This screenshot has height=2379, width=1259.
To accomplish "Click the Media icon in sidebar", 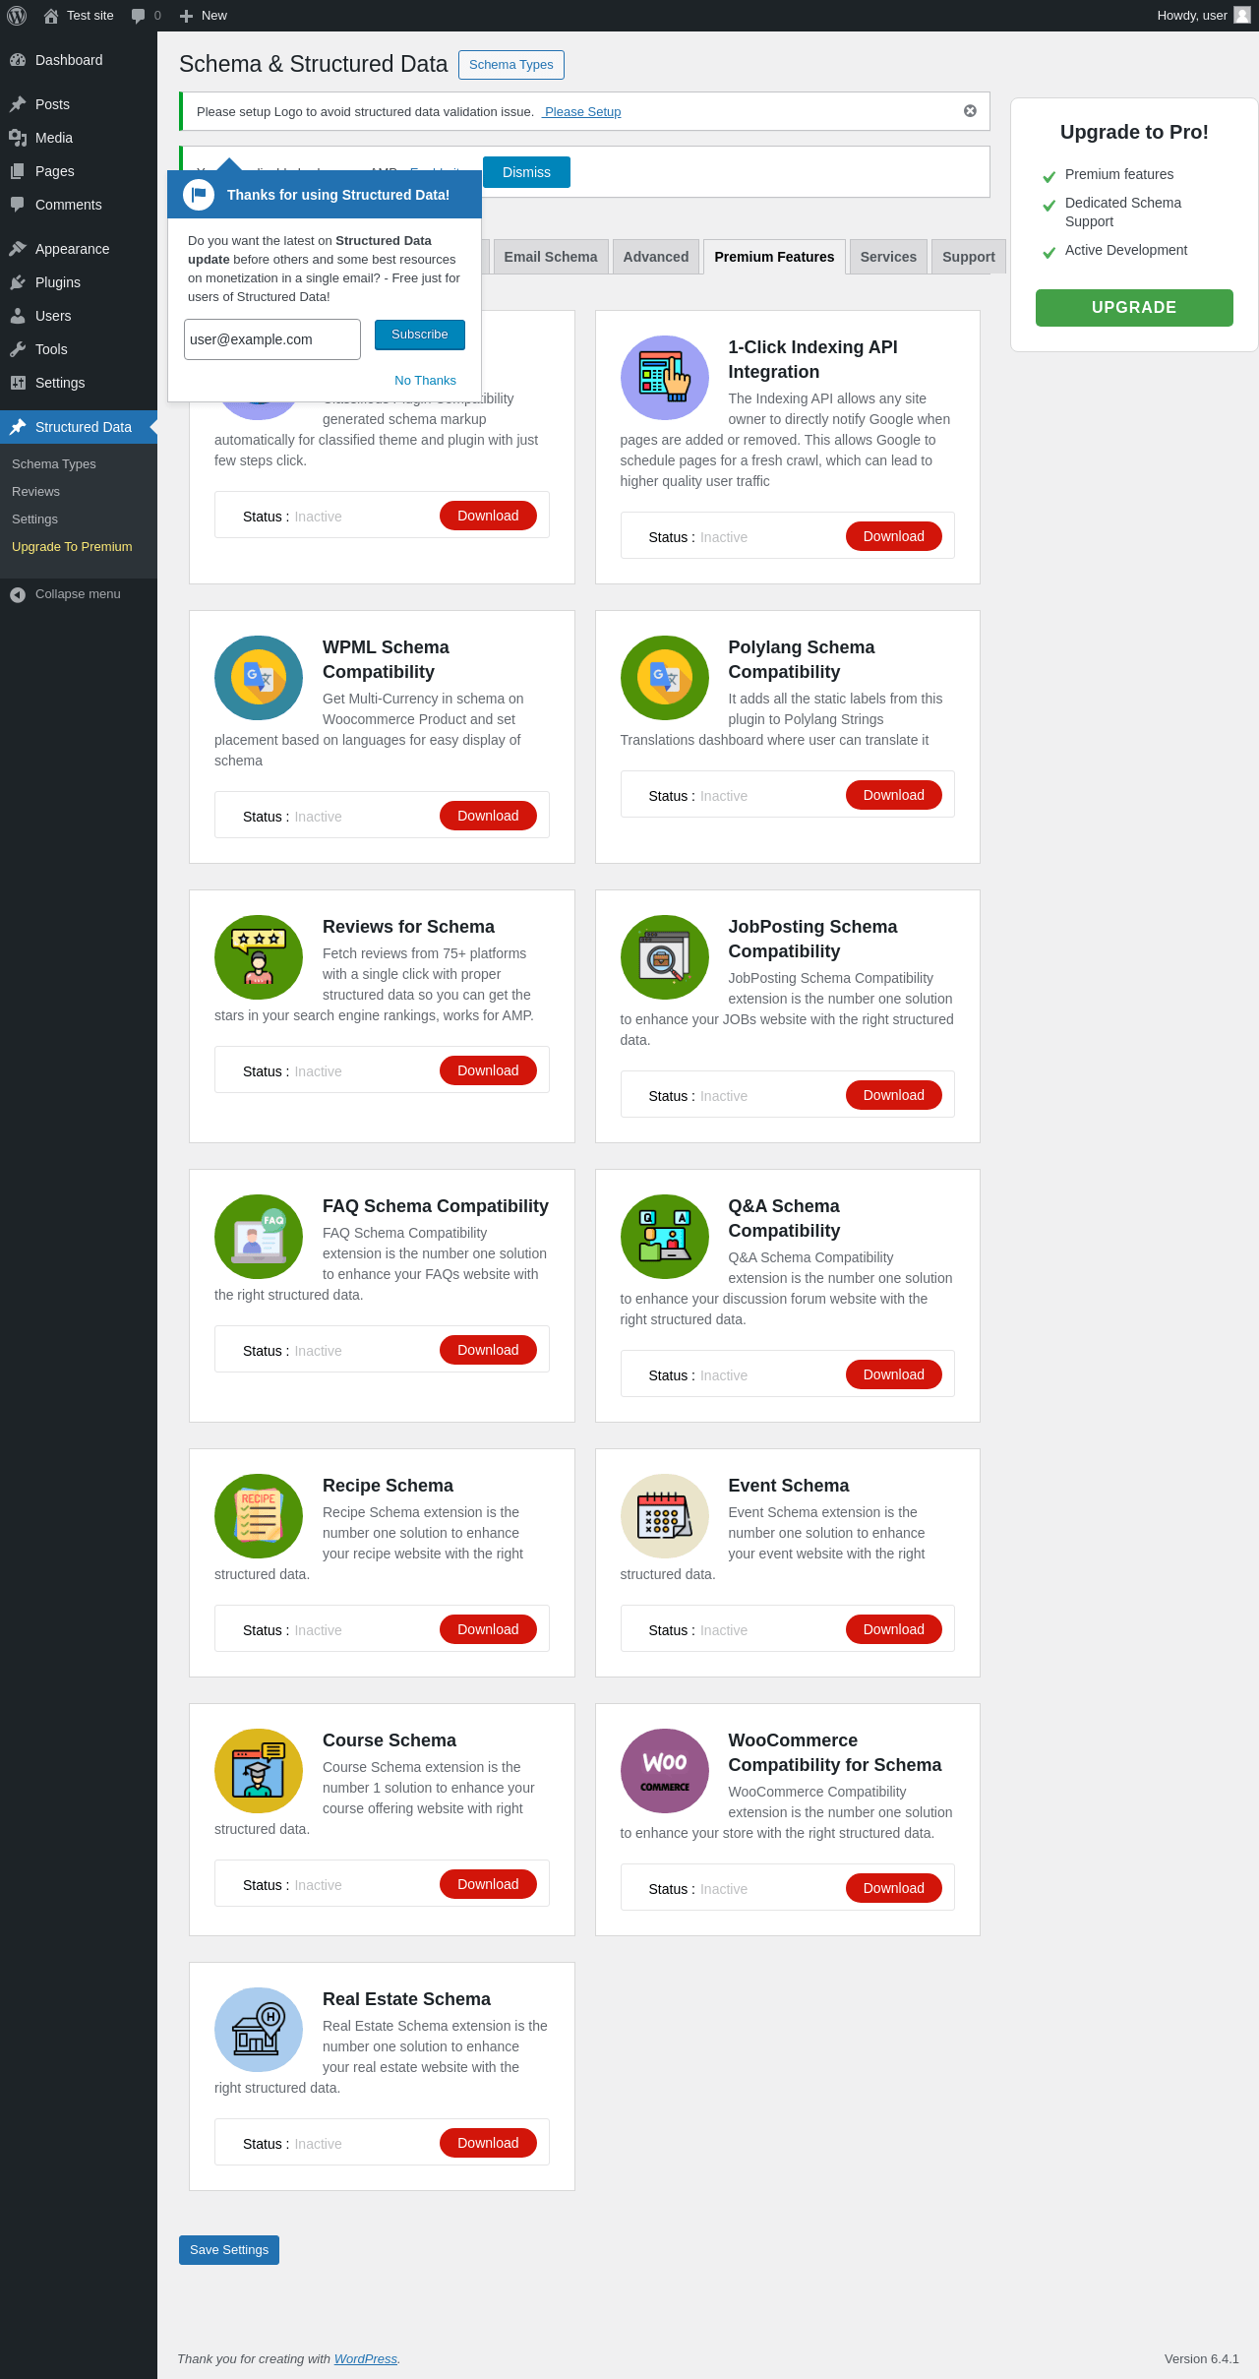I will [x=18, y=138].
